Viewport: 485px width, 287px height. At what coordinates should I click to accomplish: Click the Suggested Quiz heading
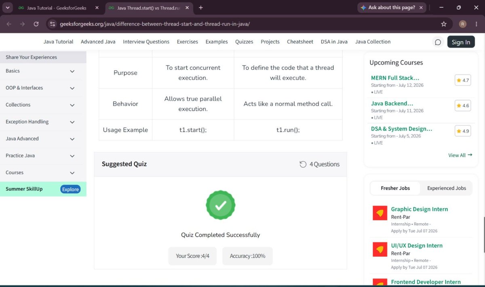(x=124, y=164)
